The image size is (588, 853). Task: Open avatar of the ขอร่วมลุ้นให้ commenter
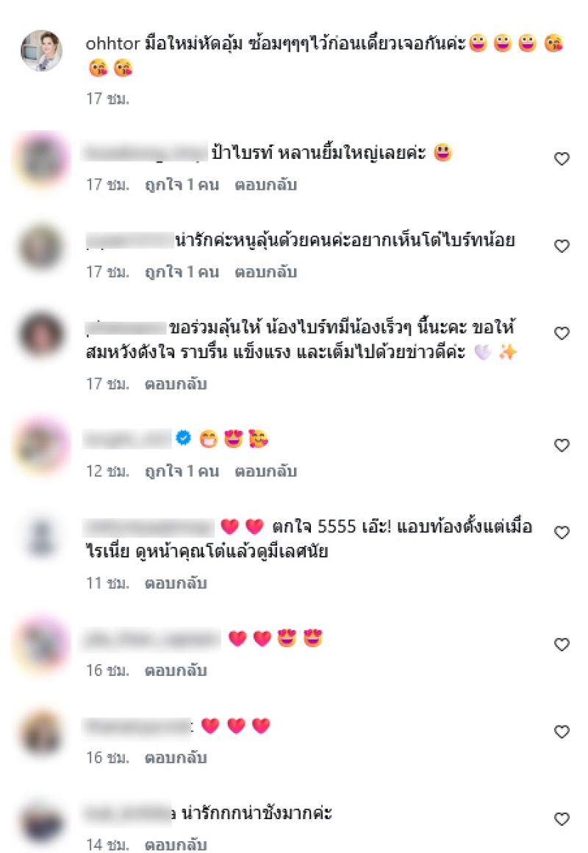(x=41, y=334)
